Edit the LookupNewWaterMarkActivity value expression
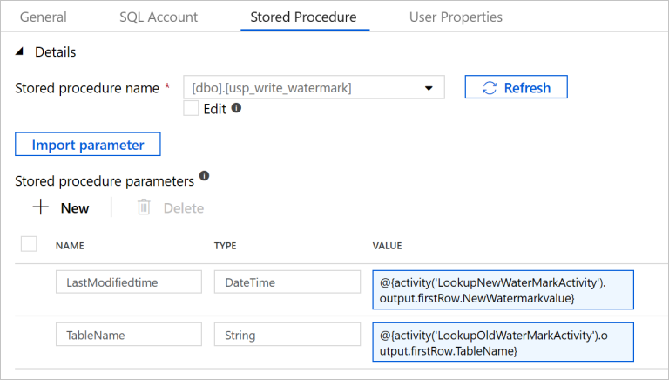This screenshot has width=669, height=380. (503, 290)
